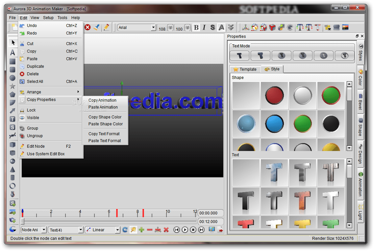Choose the arrow shape tool
This screenshot has width=374, height=251.
[x=12, y=111]
